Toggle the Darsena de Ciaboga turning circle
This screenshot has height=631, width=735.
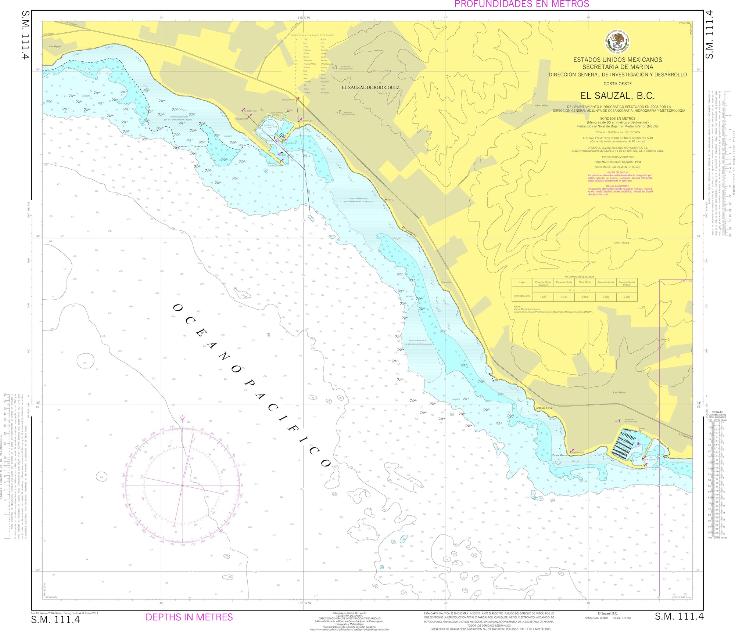pos(270,126)
